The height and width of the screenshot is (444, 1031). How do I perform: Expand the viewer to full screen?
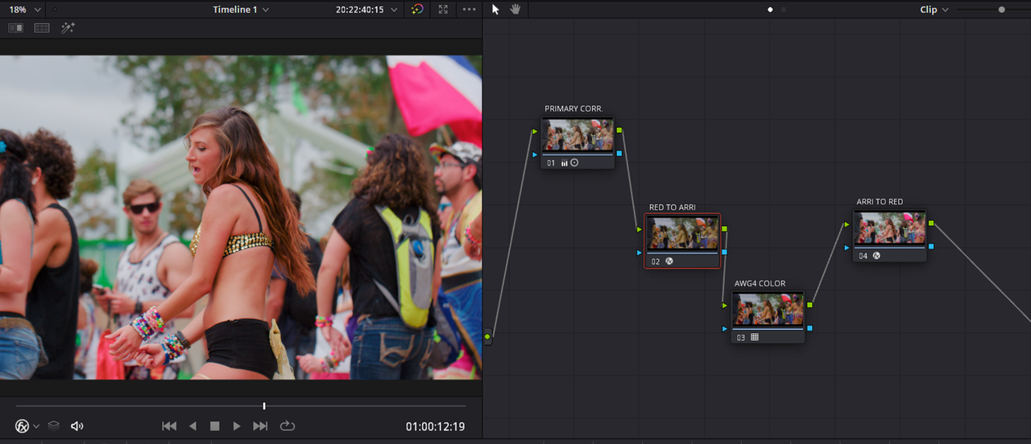tap(443, 10)
